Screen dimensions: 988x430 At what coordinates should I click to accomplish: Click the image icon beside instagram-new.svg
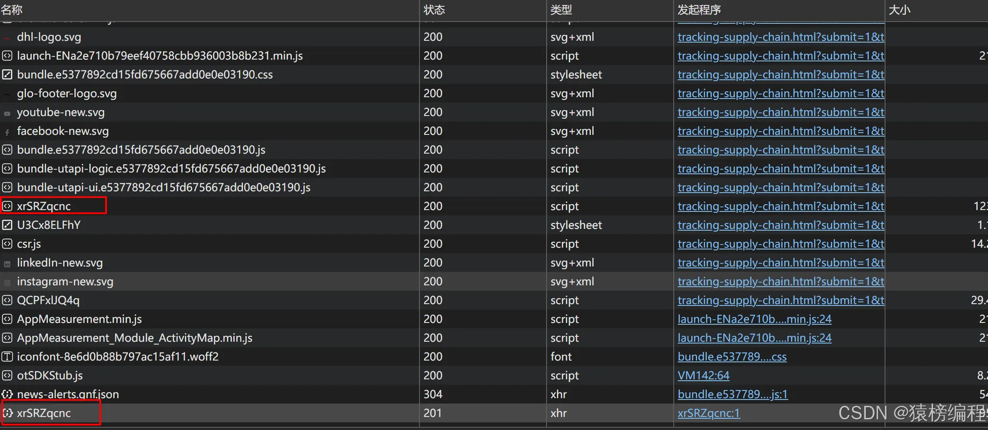[x=7, y=283]
